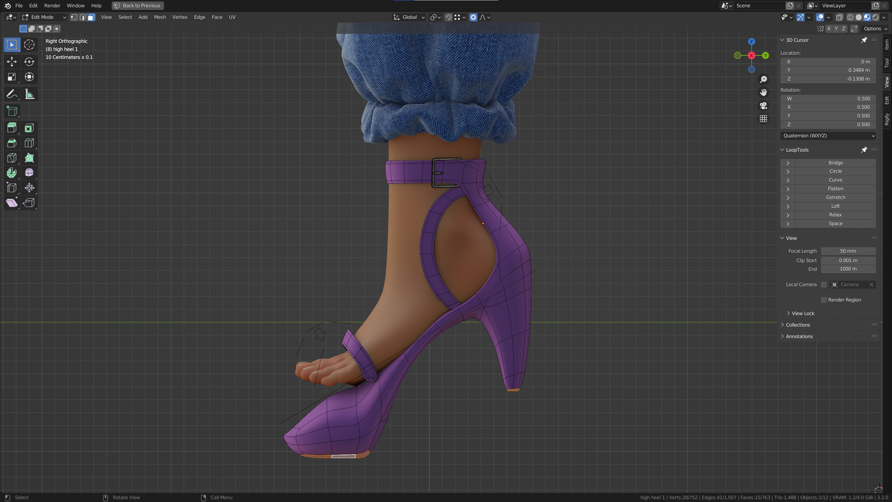The height and width of the screenshot is (502, 892).
Task: Select the Annotate tool
Action: (x=12, y=94)
